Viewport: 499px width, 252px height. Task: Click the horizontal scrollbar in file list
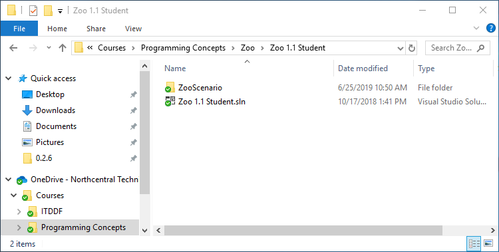tap(303, 230)
